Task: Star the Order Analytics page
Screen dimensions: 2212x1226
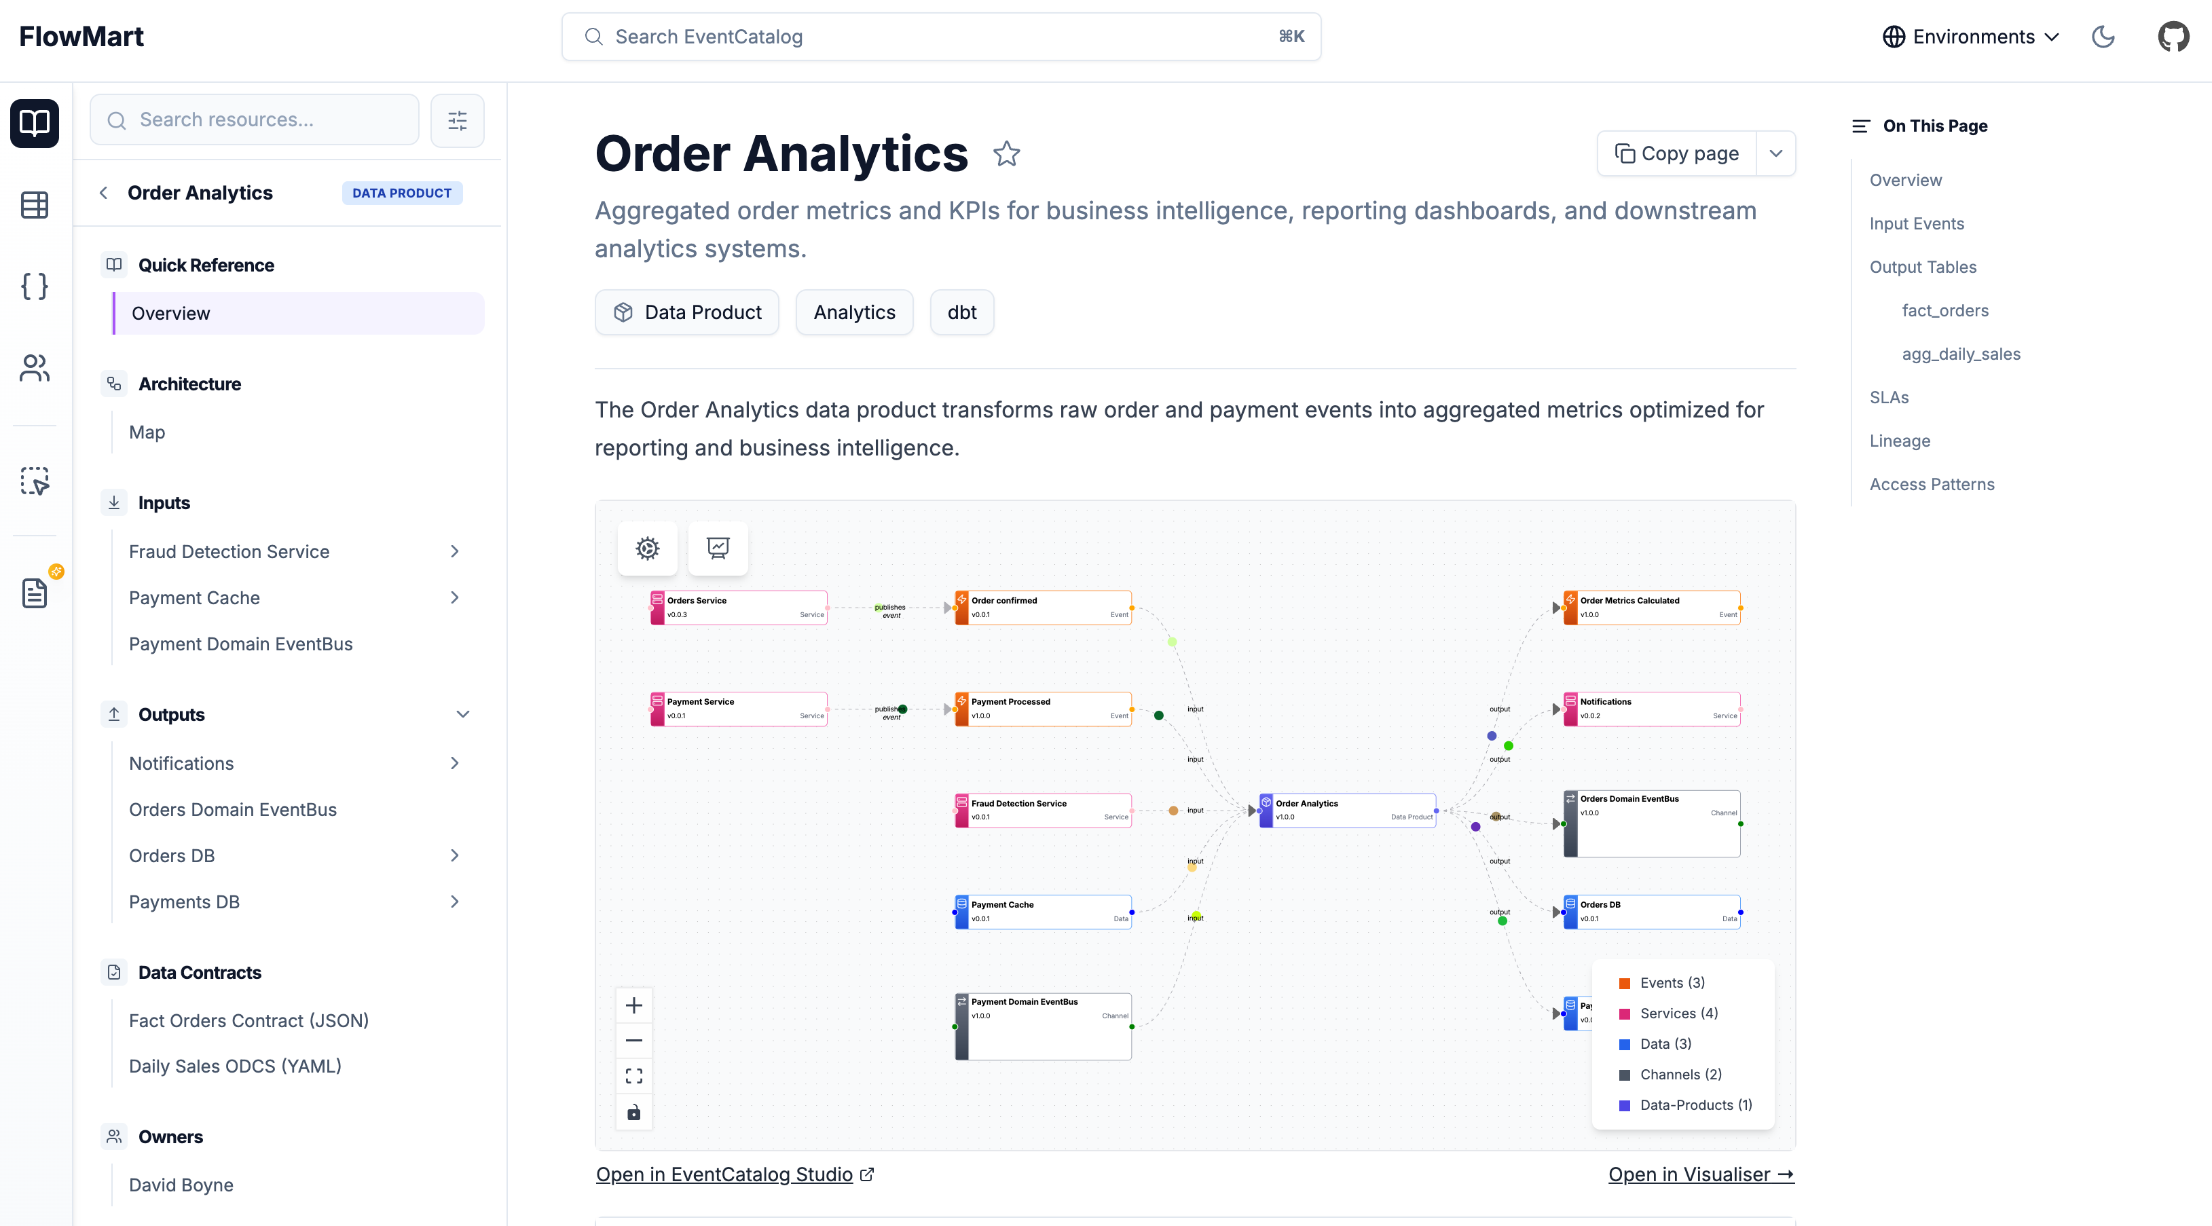Action: [1006, 153]
